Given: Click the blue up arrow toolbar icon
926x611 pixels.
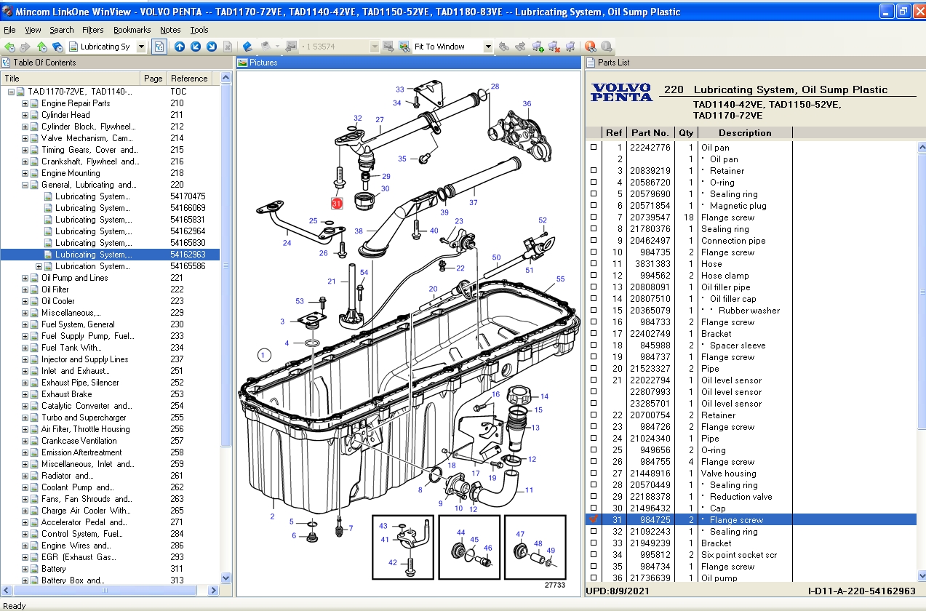Looking at the screenshot, I should click(180, 47).
